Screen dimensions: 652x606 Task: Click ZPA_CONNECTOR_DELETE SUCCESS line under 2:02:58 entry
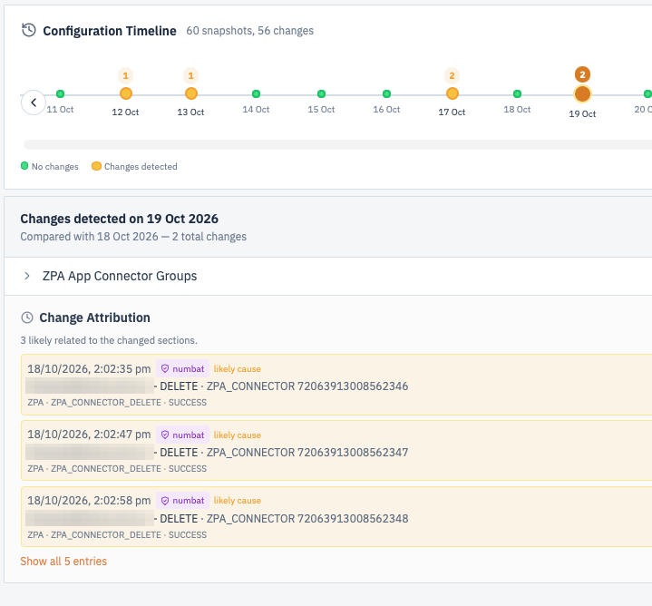117,535
